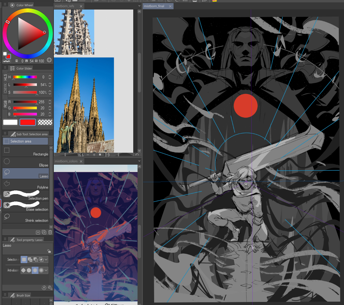
Task: Enable Add to selection mode
Action: point(30,260)
